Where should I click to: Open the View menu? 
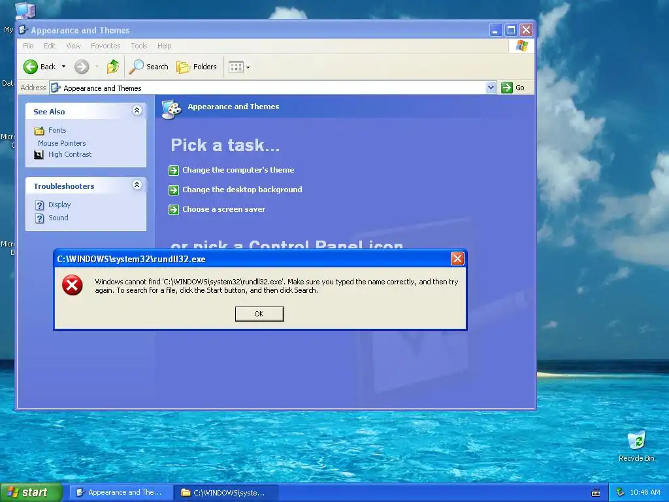click(73, 46)
